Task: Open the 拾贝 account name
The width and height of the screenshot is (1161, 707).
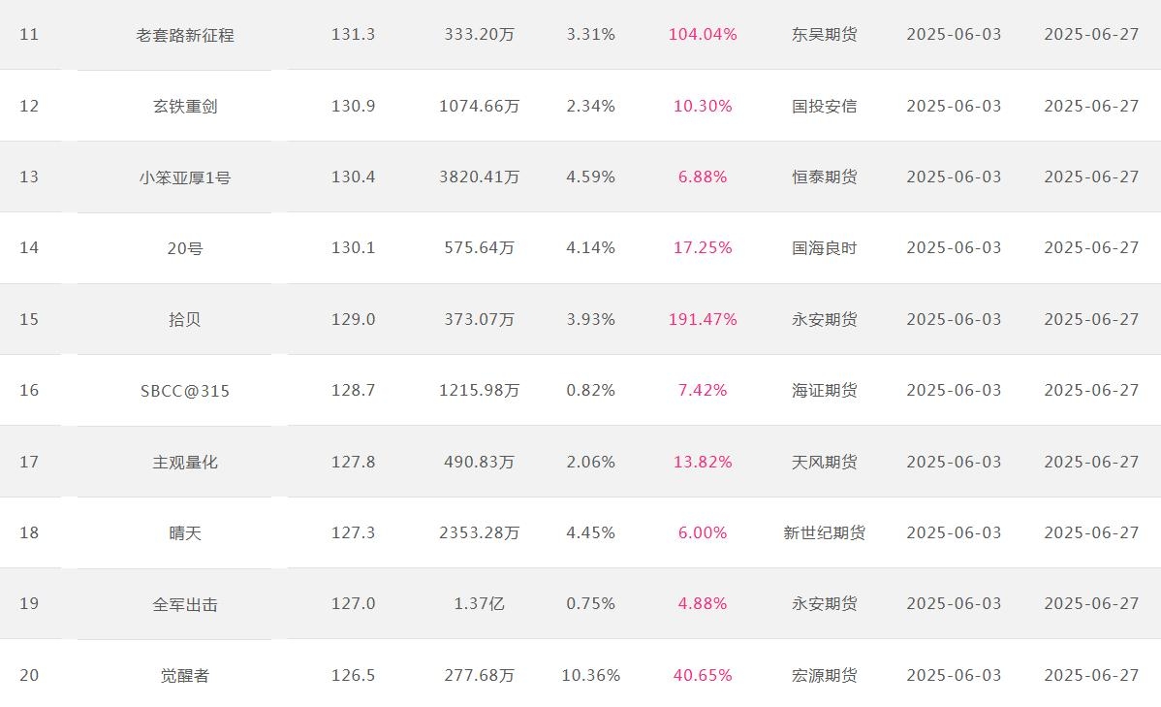Action: [185, 319]
